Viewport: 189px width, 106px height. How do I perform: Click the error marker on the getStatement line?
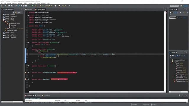pyautogui.click(x=26, y=72)
